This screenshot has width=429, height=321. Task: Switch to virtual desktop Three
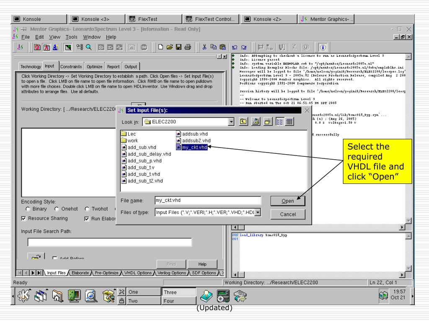pos(179,292)
